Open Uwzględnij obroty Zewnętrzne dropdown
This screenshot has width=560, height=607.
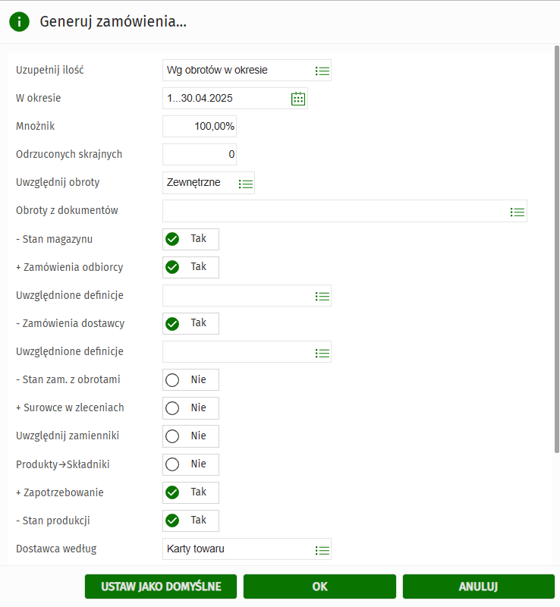click(199, 184)
